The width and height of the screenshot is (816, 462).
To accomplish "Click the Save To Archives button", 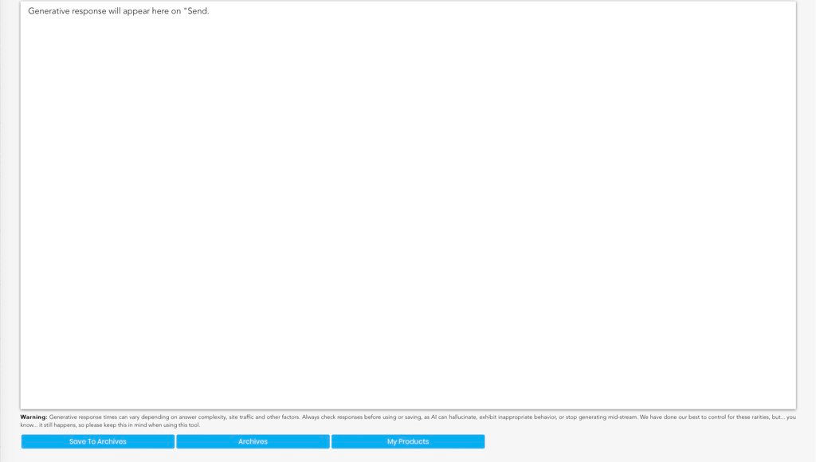I will (98, 441).
